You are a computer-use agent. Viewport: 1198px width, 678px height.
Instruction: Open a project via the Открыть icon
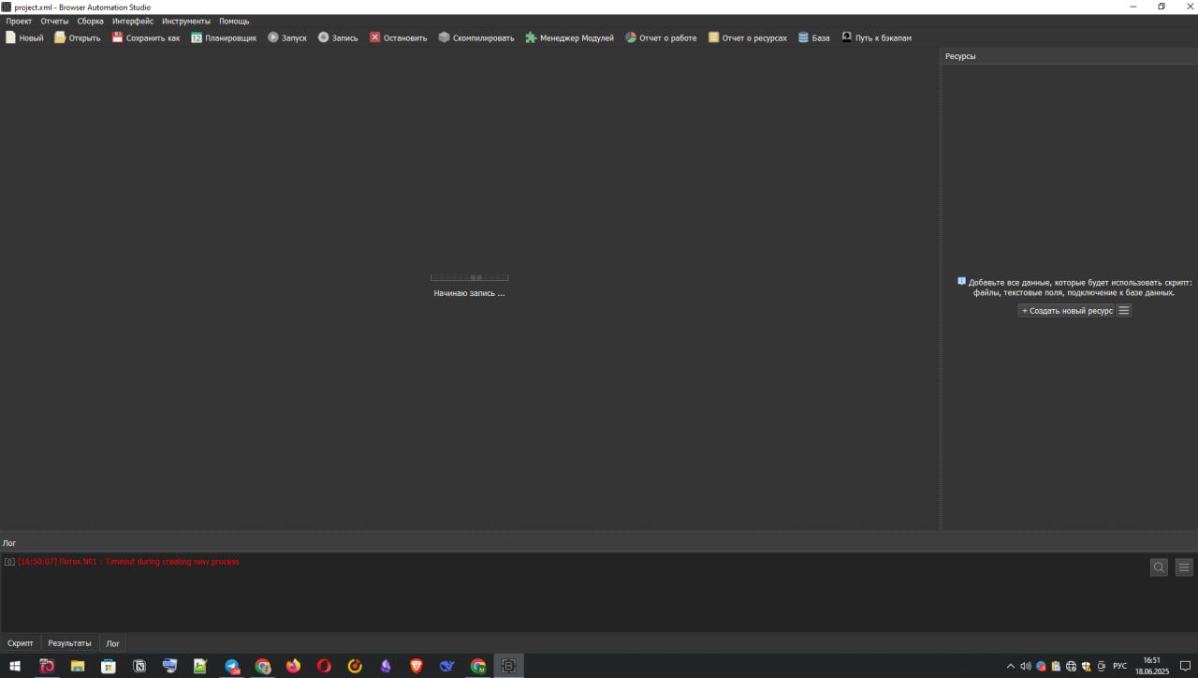coord(60,37)
